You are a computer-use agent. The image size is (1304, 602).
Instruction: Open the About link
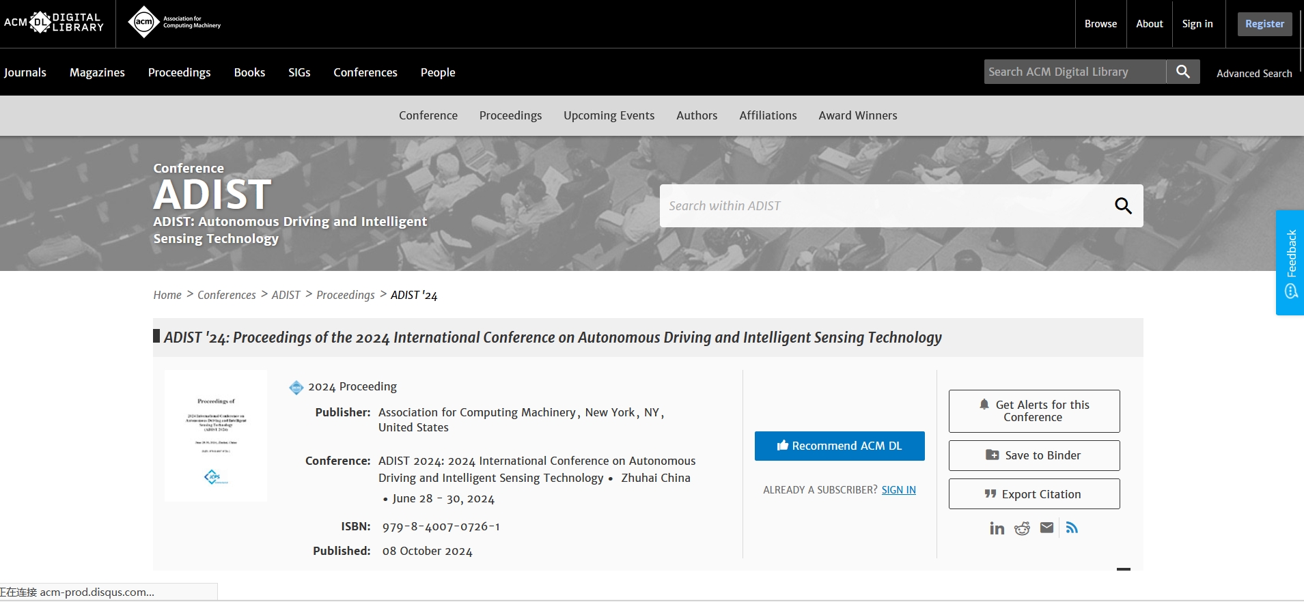pyautogui.click(x=1150, y=24)
